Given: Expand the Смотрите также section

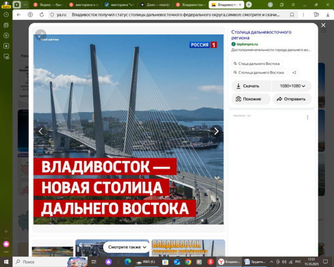Looking at the screenshot, I should pyautogui.click(x=127, y=247).
